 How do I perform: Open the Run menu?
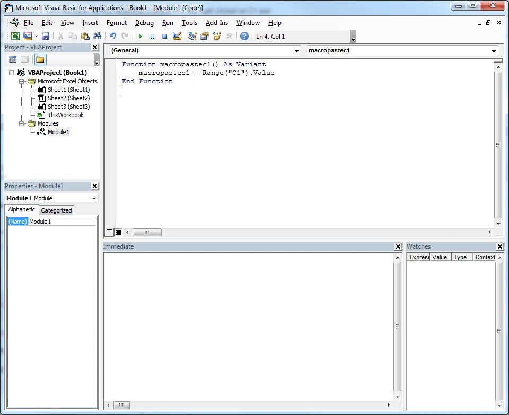coord(168,23)
